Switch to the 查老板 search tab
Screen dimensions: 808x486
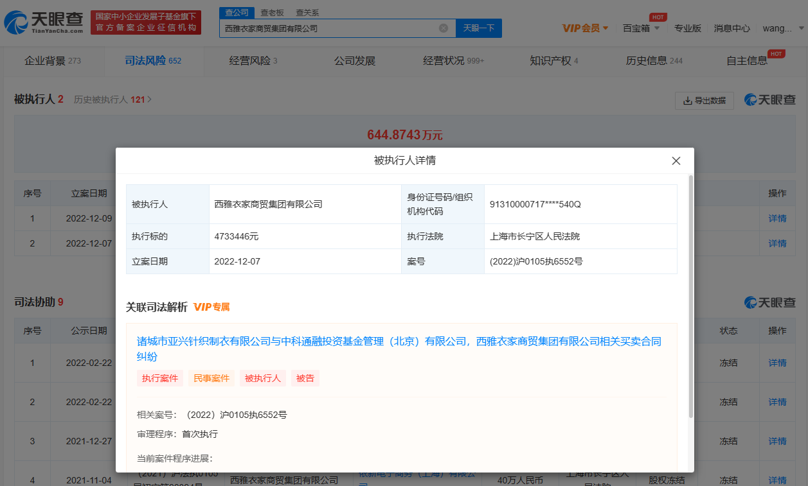(x=272, y=12)
